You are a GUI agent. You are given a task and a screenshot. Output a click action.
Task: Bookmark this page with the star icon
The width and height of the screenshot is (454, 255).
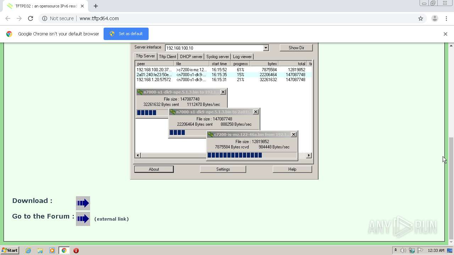pos(421,18)
